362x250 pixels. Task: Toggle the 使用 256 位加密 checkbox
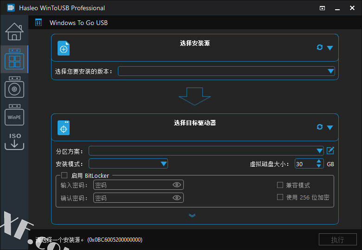point(280,197)
